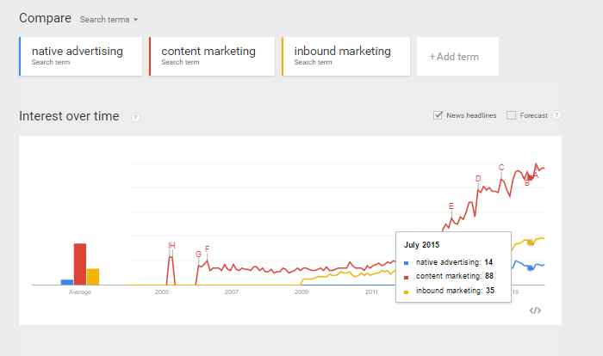Select news headline marker C on chart
Image resolution: width=603 pixels, height=356 pixels.
501,167
